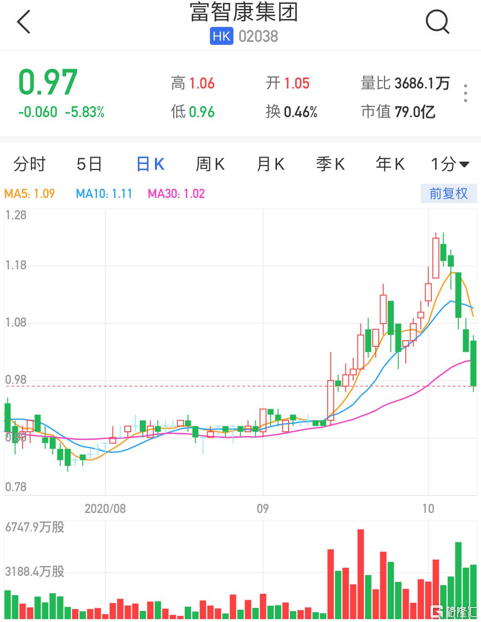This screenshot has width=481, height=622.
Task: Tap the 09 month axis label
Action: pyautogui.click(x=263, y=508)
